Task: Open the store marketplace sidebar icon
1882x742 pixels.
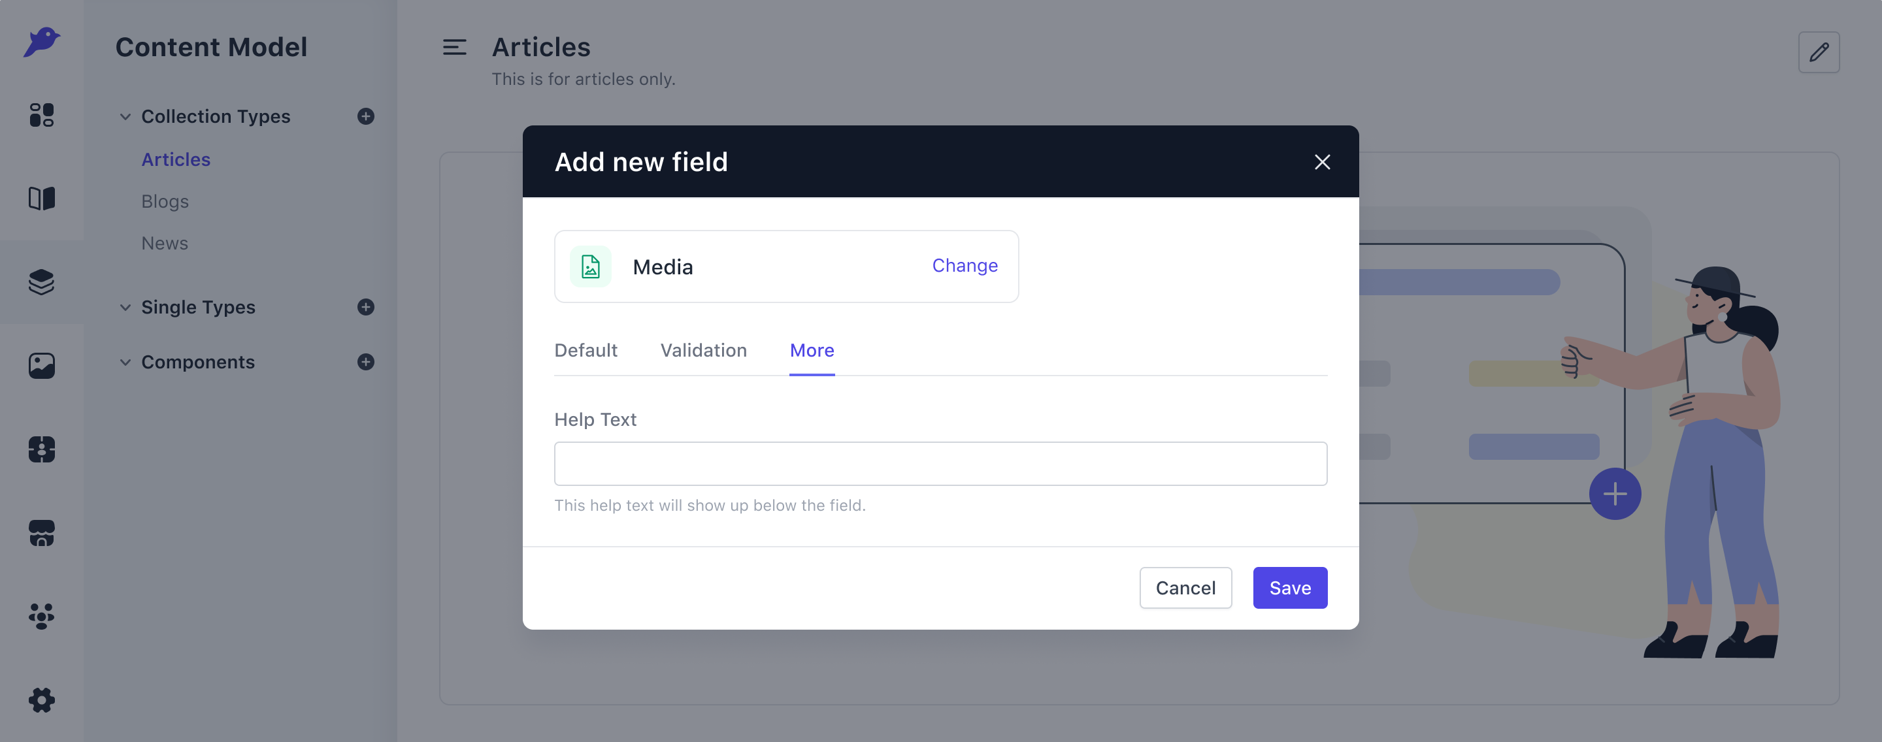Action: coord(42,533)
